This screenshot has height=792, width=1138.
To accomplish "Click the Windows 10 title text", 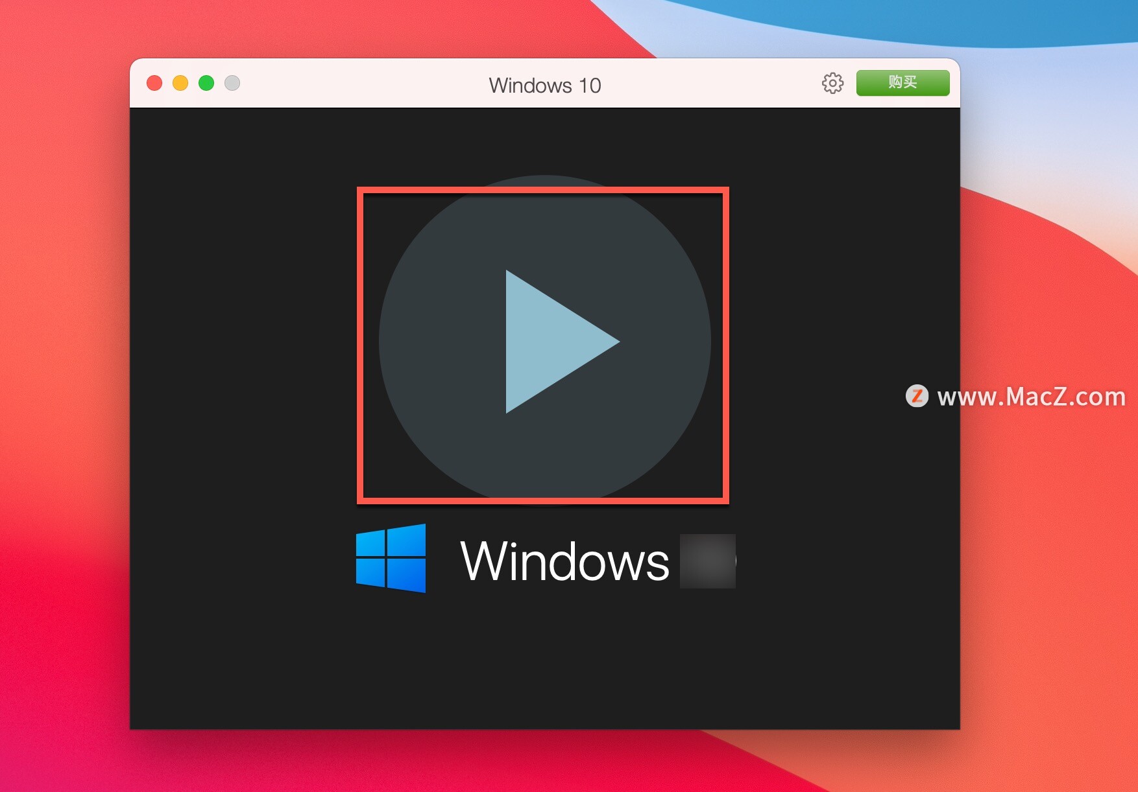I will (x=544, y=85).
